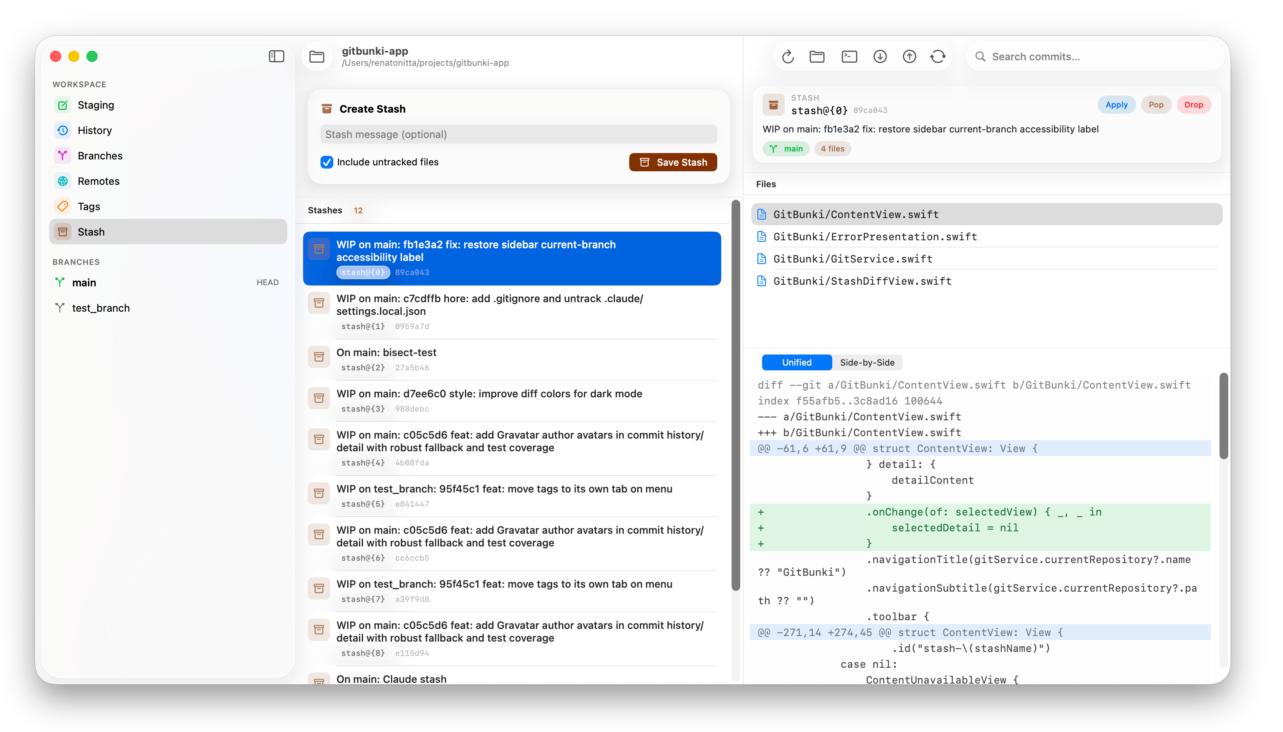The width and height of the screenshot is (1283, 732).
Task: Open repository folder icon beside gitbunki-app
Action: point(316,56)
